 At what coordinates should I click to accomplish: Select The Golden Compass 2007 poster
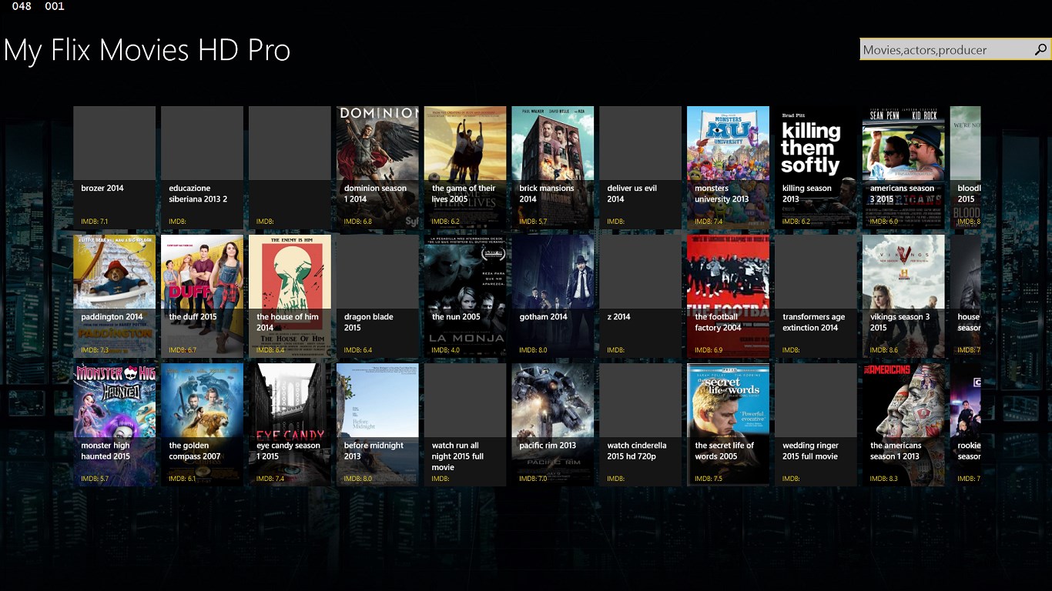pyautogui.click(x=202, y=424)
